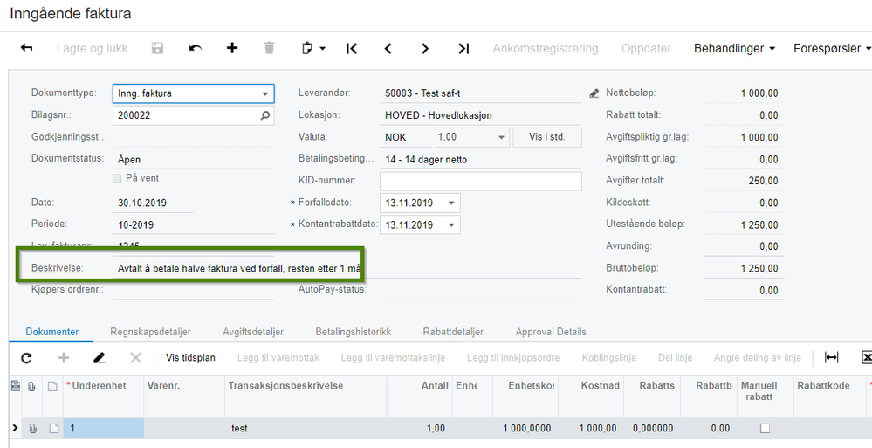Screen dimensions: 872x448
Task: Open the Forfallsdato date picker
Action: pyautogui.click(x=451, y=203)
